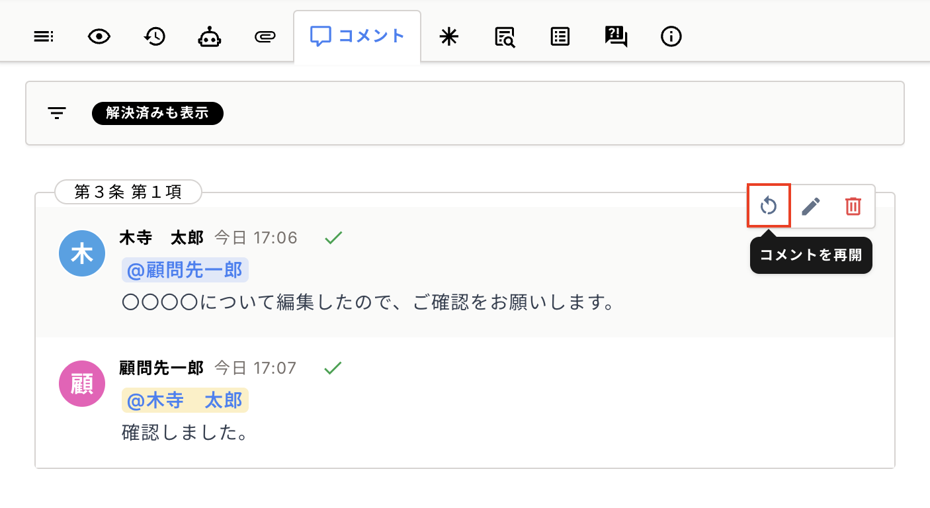Open the paperclip attachments tab
The height and width of the screenshot is (508, 930).
pyautogui.click(x=265, y=37)
